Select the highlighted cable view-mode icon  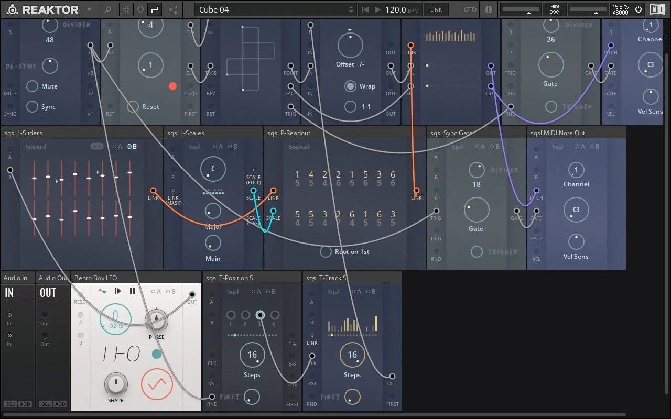(154, 9)
